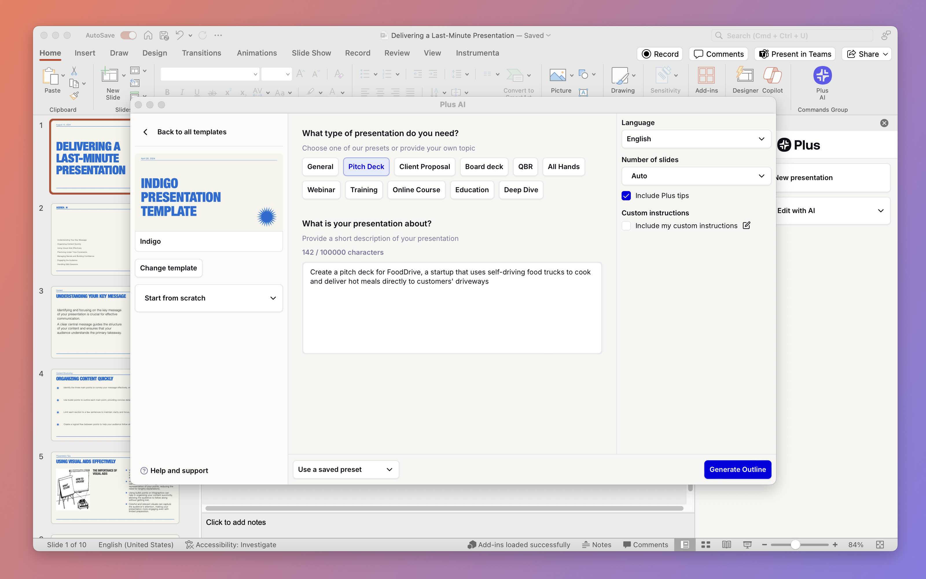Start slide show from status bar
Image resolution: width=926 pixels, height=579 pixels.
click(x=747, y=545)
